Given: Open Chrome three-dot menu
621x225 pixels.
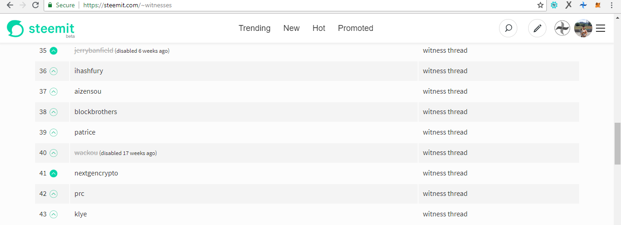Looking at the screenshot, I should pyautogui.click(x=612, y=5).
